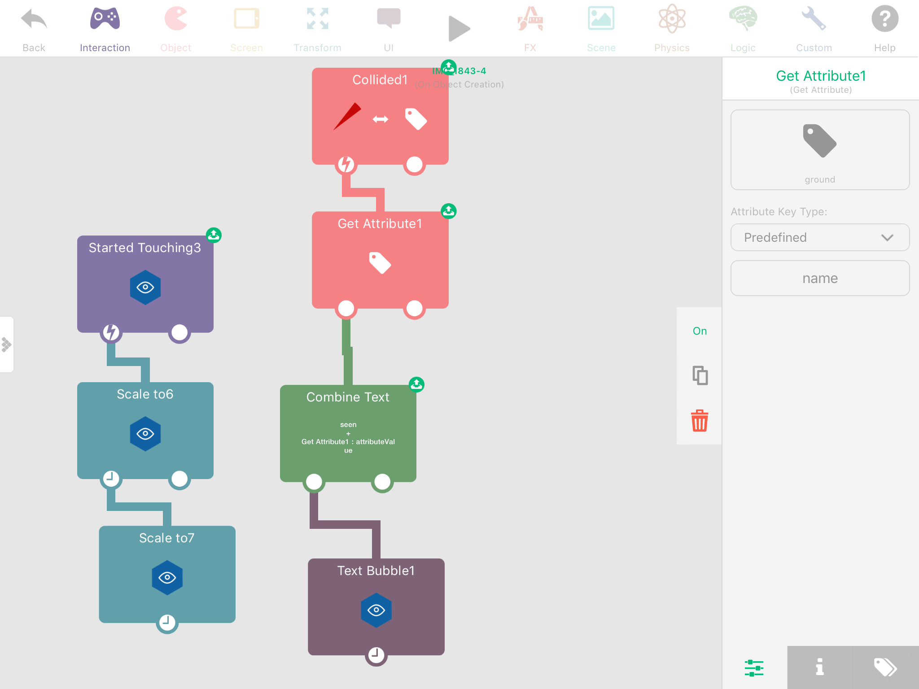919x689 pixels.
Task: Delete behavior with red trash icon
Action: point(699,421)
